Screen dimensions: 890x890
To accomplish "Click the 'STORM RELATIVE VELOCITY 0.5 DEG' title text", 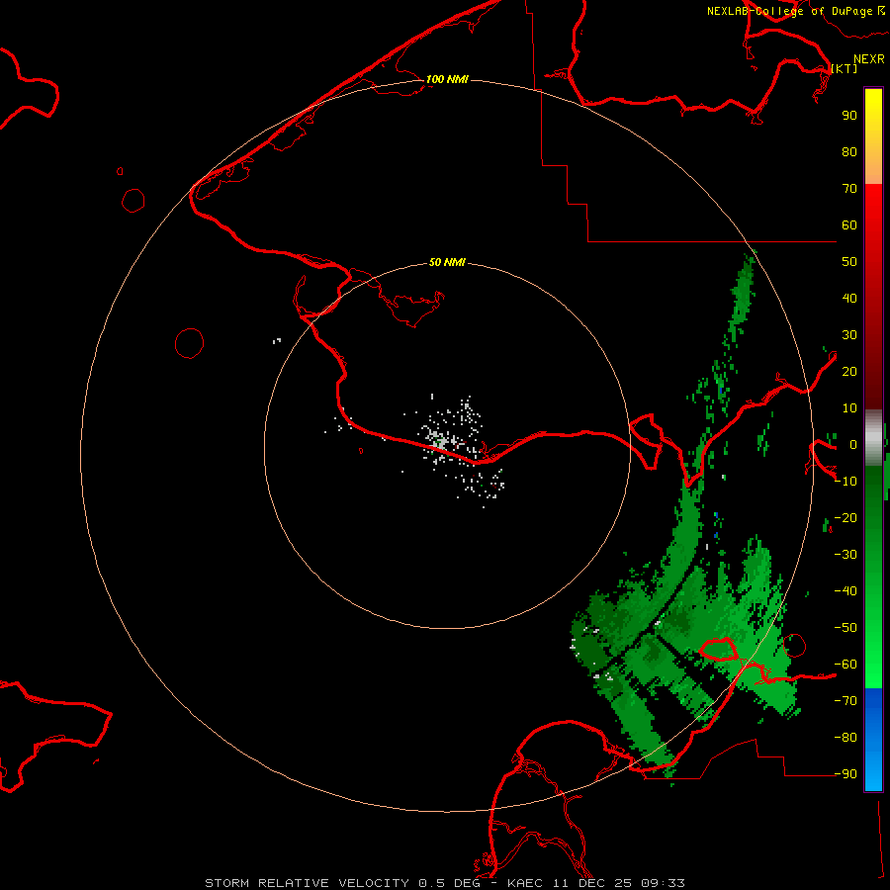I will pos(342,883).
